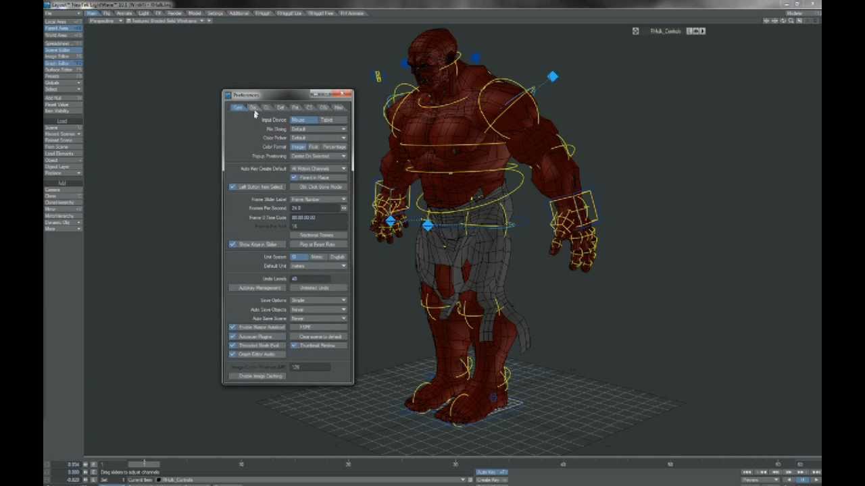Click the timeline frame slider handle

tap(143, 464)
